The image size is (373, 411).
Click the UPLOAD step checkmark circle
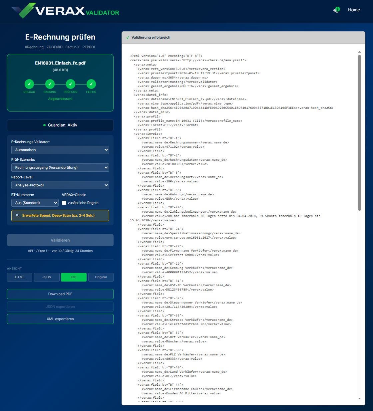pyautogui.click(x=29, y=84)
